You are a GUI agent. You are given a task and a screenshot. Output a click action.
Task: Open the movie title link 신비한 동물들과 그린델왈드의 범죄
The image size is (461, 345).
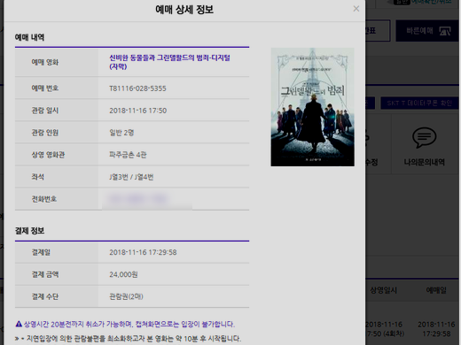tap(169, 62)
